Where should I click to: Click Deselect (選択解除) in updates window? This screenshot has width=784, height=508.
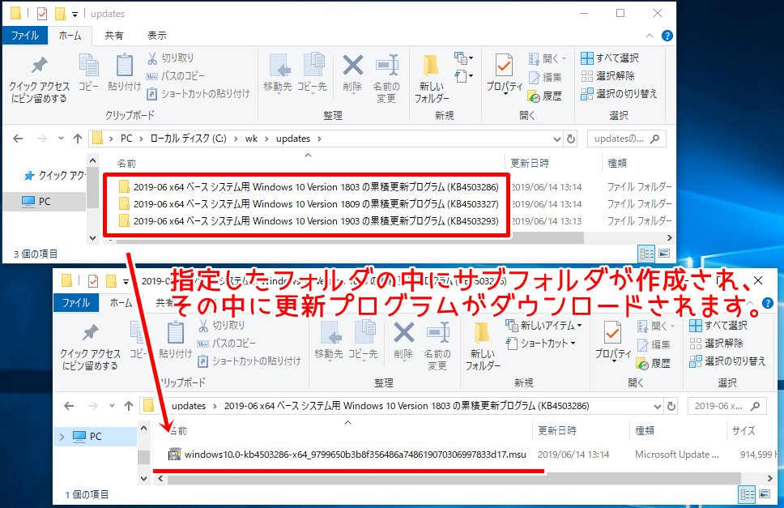pyautogui.click(x=607, y=76)
